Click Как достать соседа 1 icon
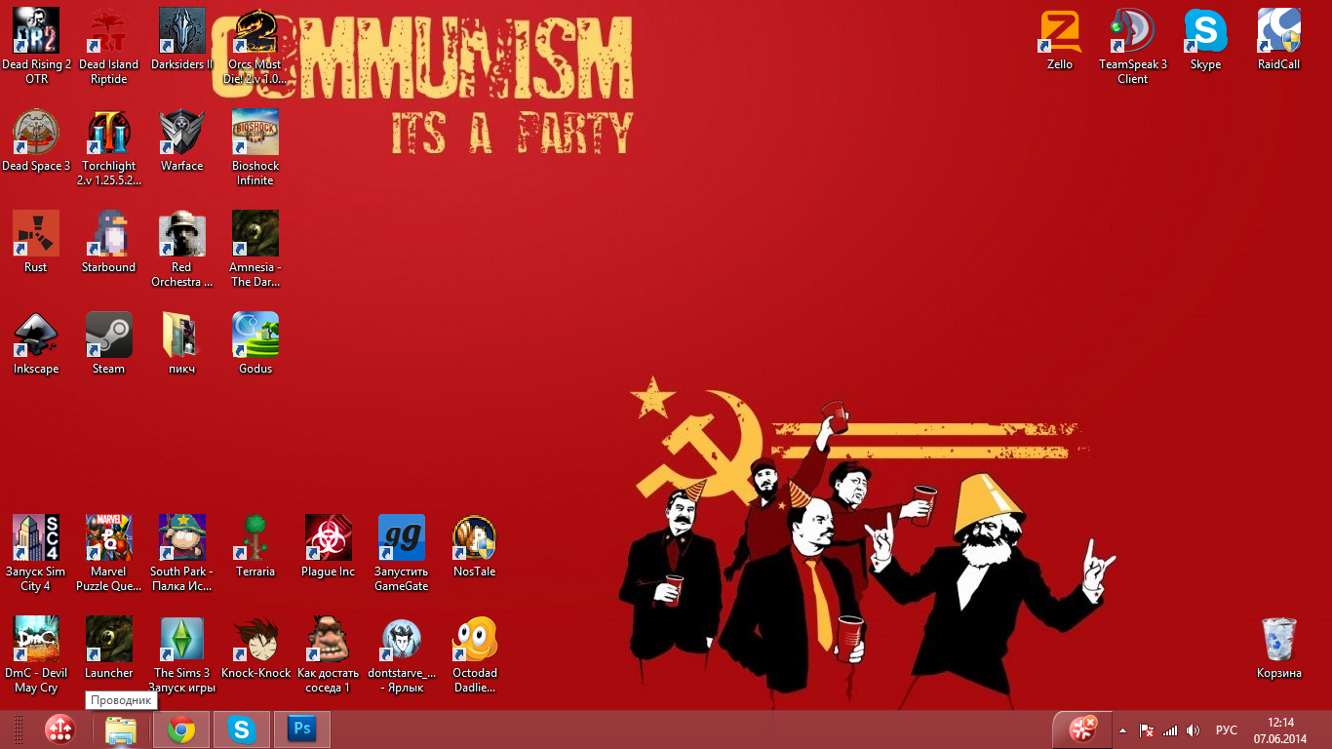The image size is (1332, 749). 329,639
